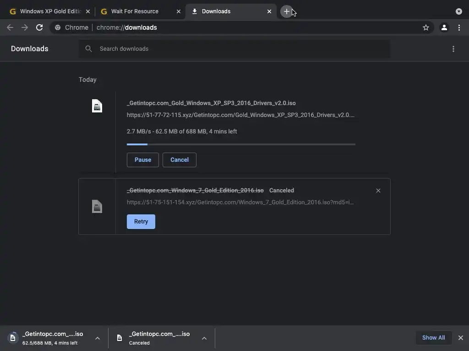Open the profile avatar menu
The height and width of the screenshot is (351, 469).
444,27
